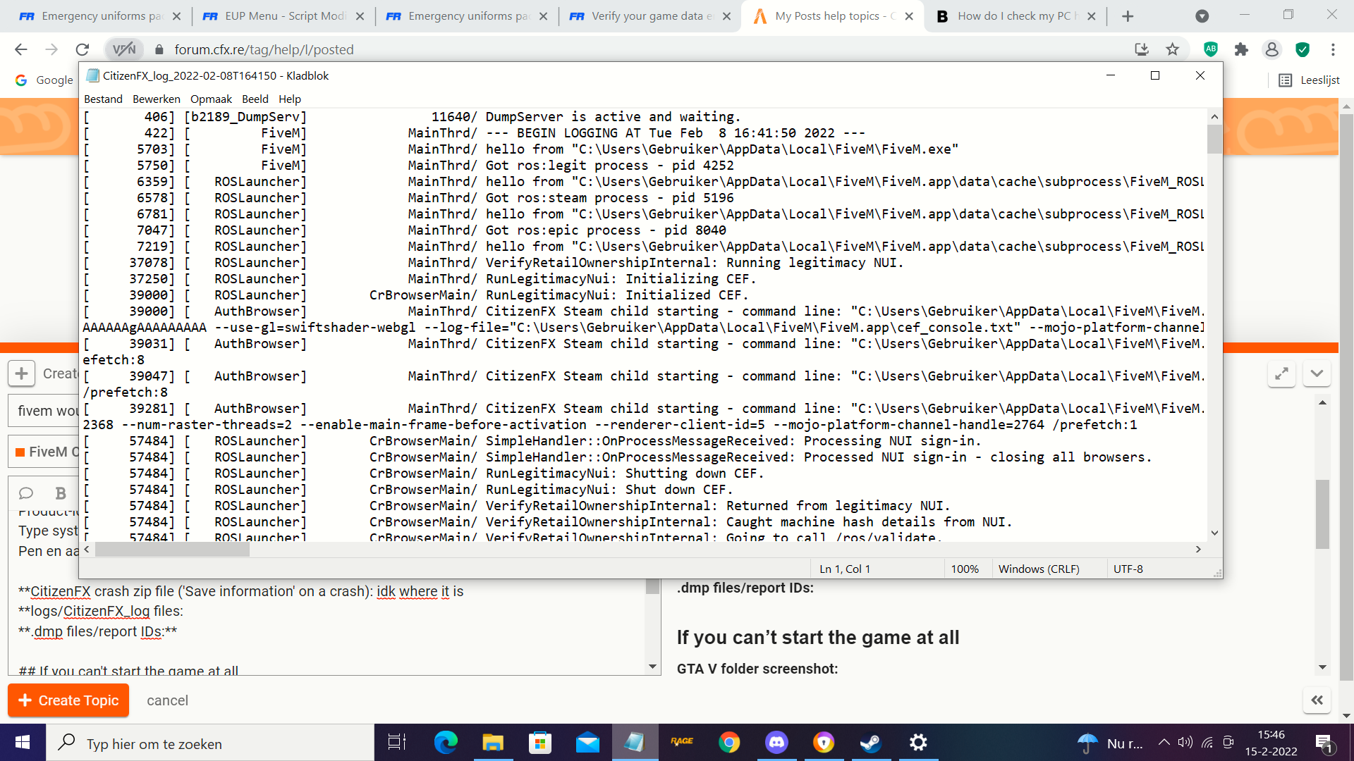This screenshot has width=1354, height=761.
Task: Open Microsoft Store from taskbar
Action: pos(540,743)
